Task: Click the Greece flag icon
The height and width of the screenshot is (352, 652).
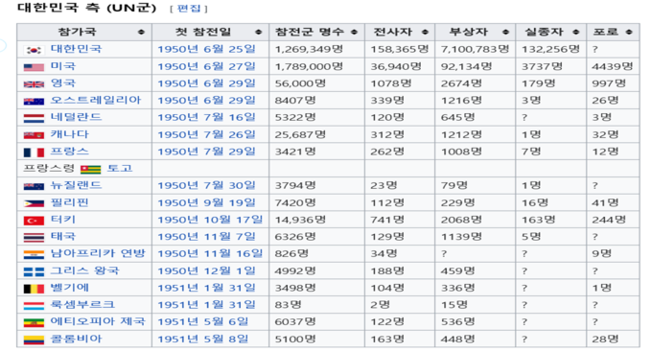Action: coord(34,271)
